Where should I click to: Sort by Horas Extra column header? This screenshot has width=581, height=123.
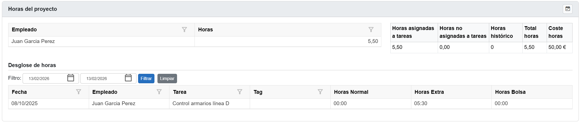(429, 92)
